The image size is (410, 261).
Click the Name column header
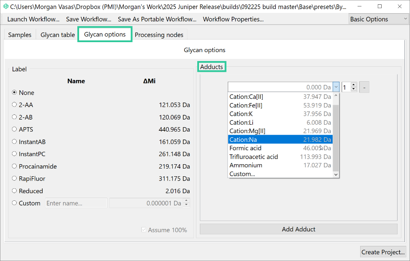tap(76, 81)
